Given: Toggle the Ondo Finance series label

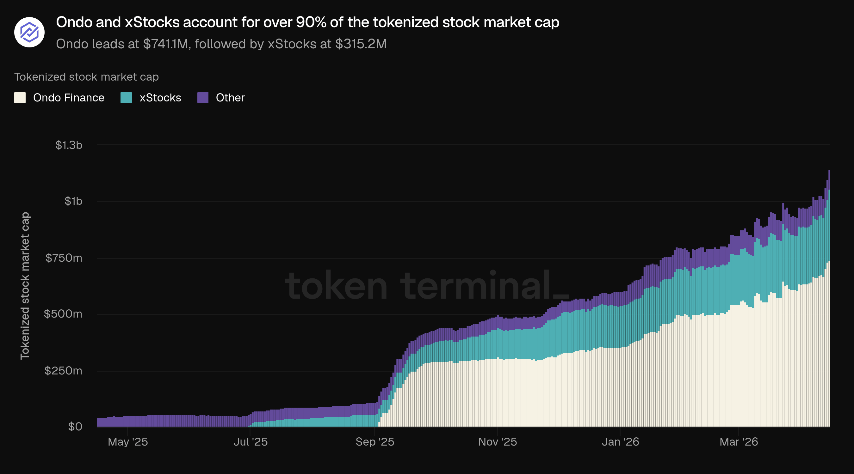Looking at the screenshot, I should coord(69,98).
